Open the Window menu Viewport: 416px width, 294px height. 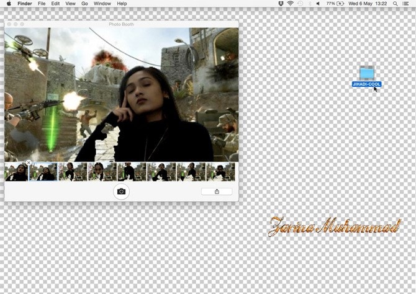[x=102, y=4]
